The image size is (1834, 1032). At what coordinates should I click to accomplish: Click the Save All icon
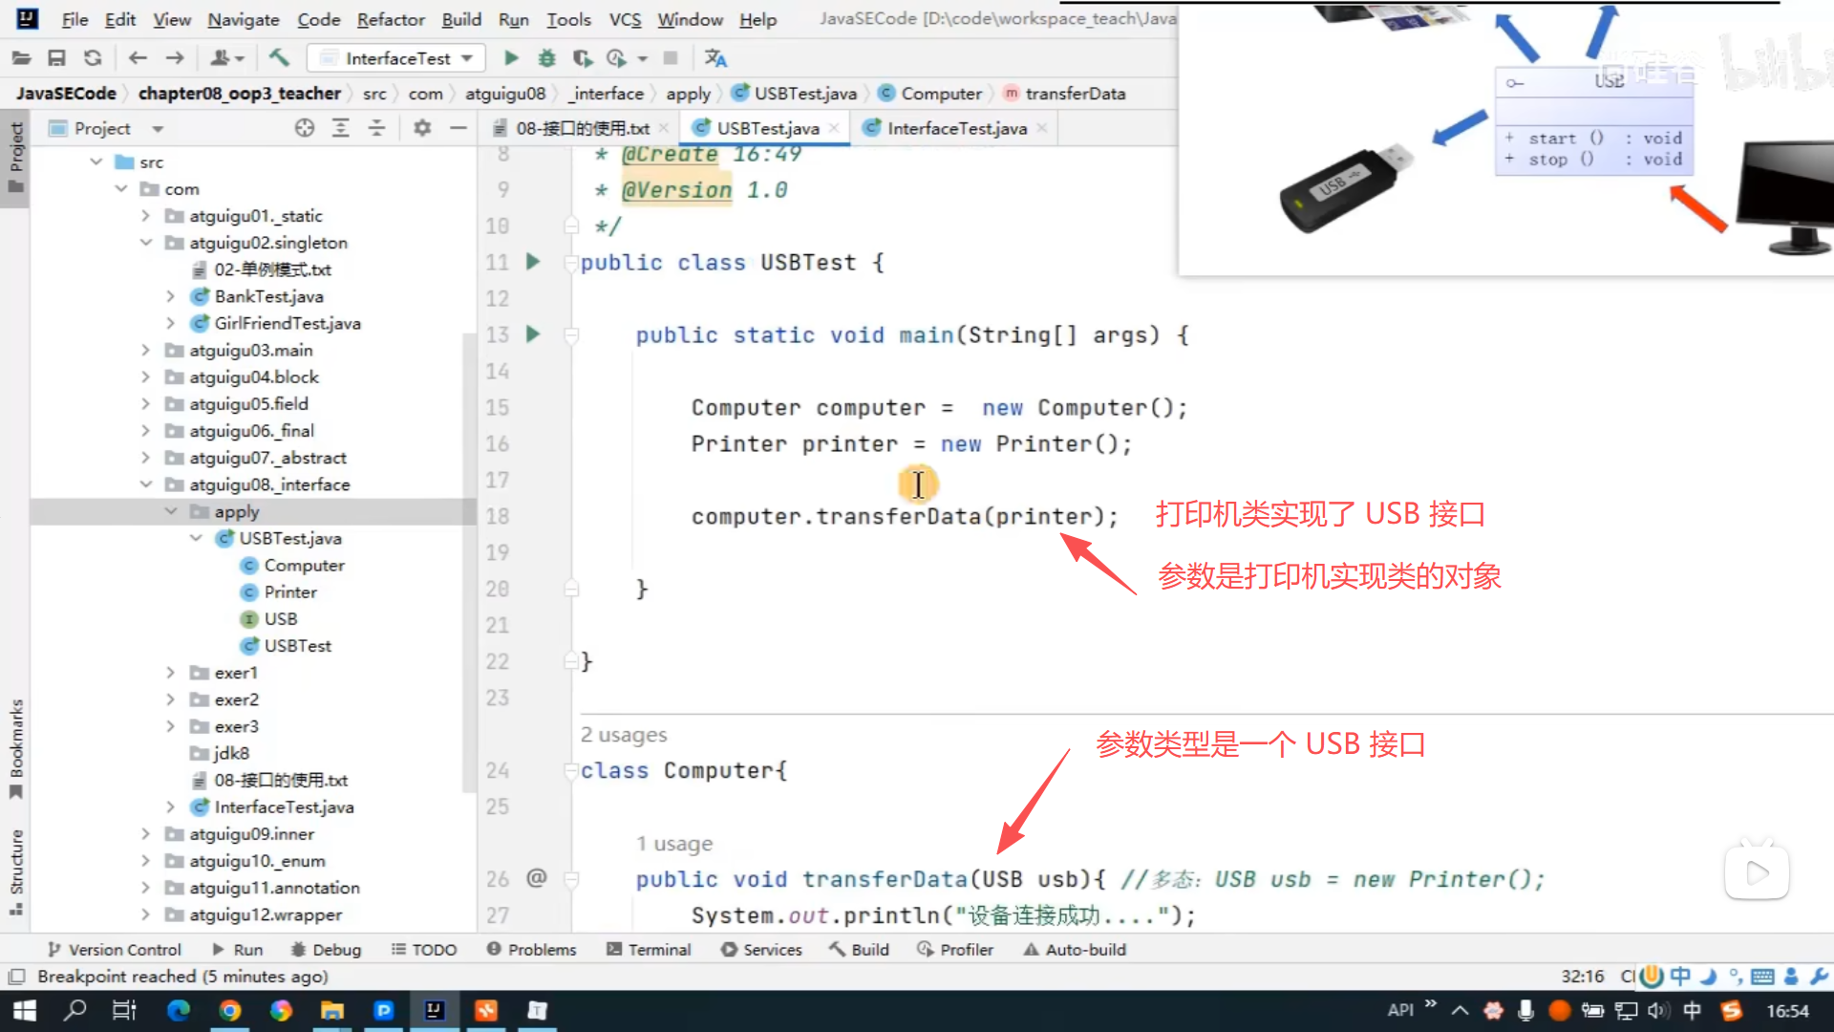[x=56, y=58]
